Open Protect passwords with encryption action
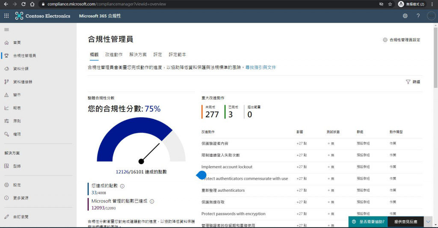The image size is (438, 228). pyautogui.click(x=234, y=214)
